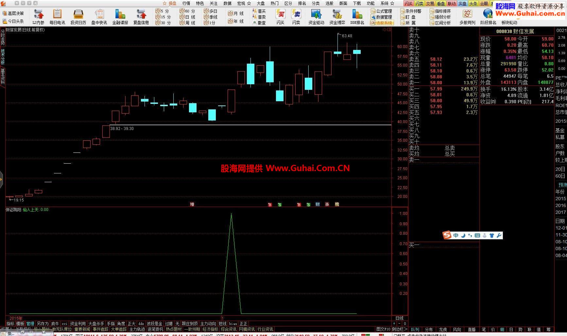The image size is (567, 336).
Task: Select the 大盘杀手 indicator tab
Action: click(x=96, y=324)
